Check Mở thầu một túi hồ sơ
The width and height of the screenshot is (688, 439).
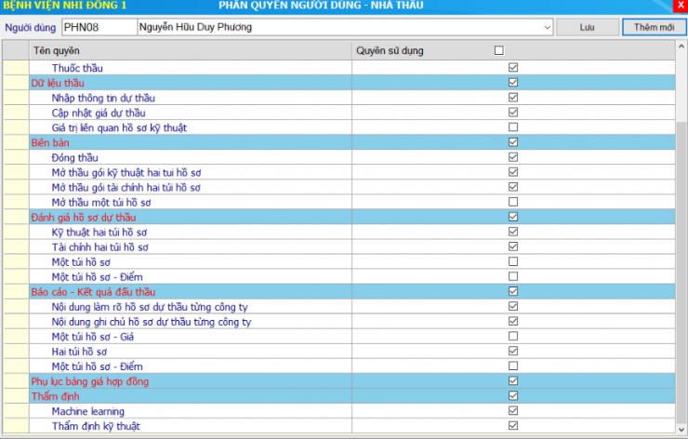pyautogui.click(x=513, y=202)
